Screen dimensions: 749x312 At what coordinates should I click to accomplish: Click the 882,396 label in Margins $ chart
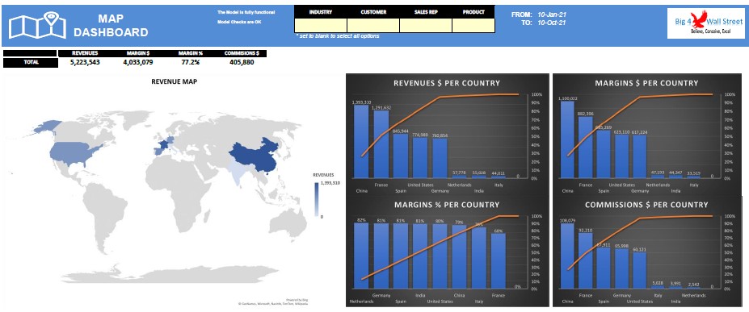click(x=586, y=114)
